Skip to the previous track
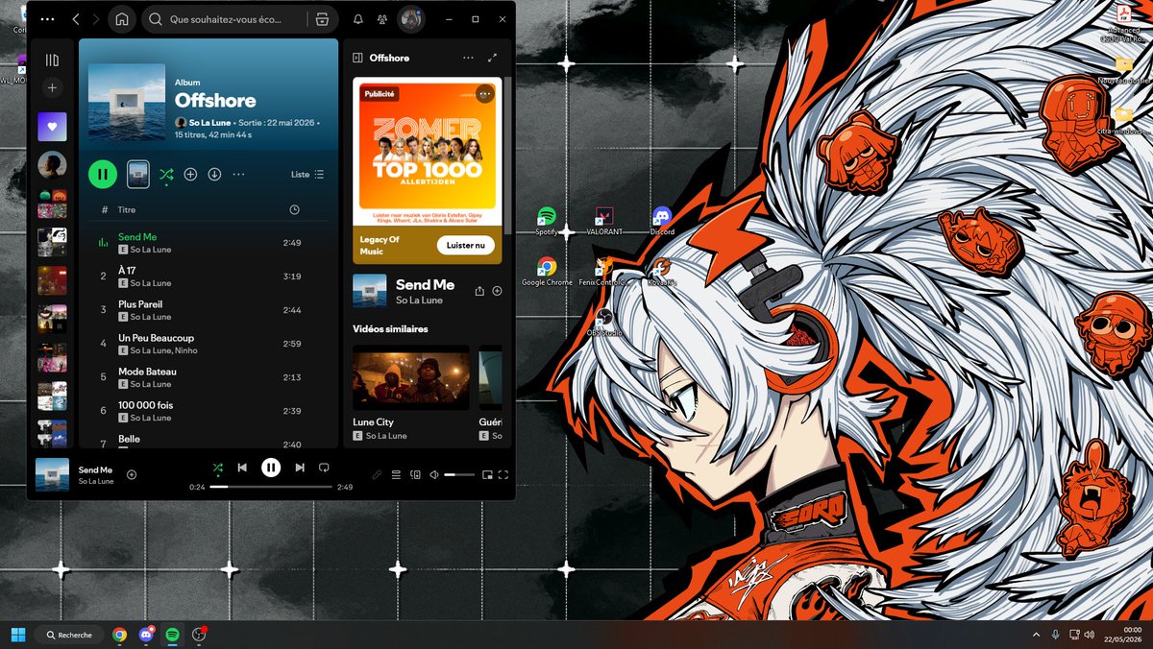This screenshot has height=649, width=1153. [x=242, y=468]
